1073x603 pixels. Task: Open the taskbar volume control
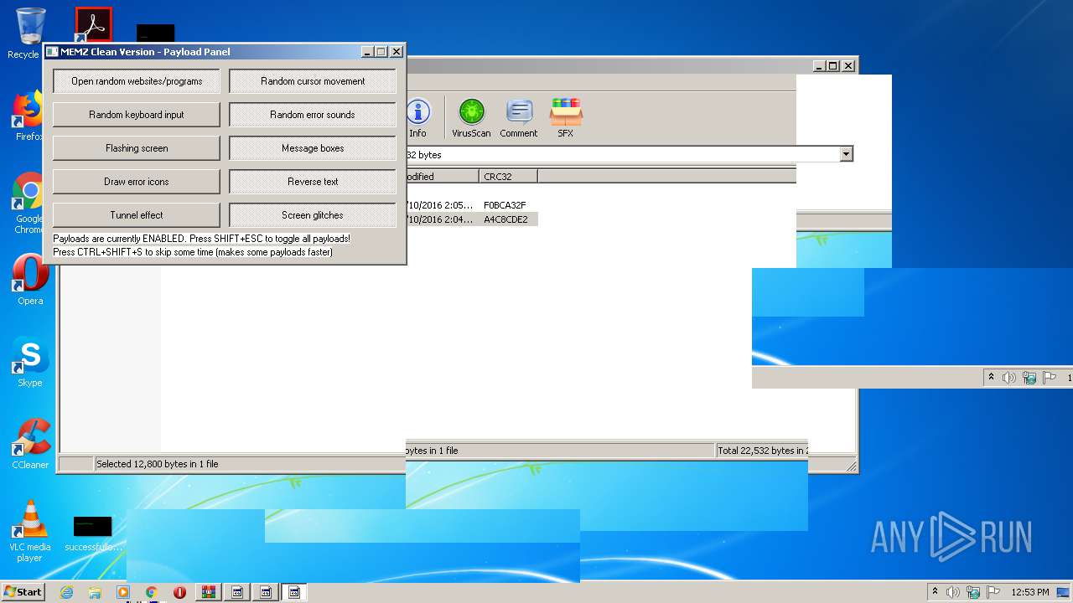point(953,592)
